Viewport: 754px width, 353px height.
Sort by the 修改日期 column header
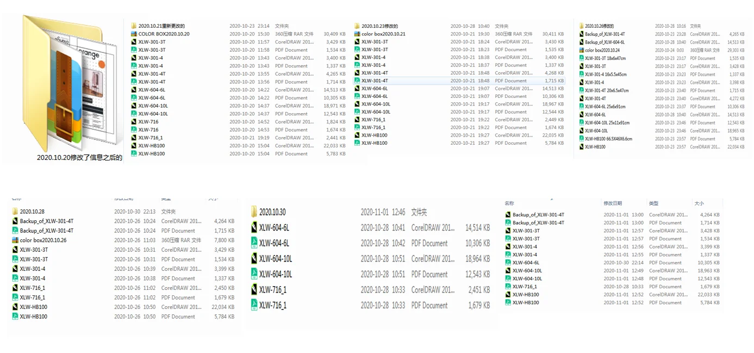(x=613, y=203)
